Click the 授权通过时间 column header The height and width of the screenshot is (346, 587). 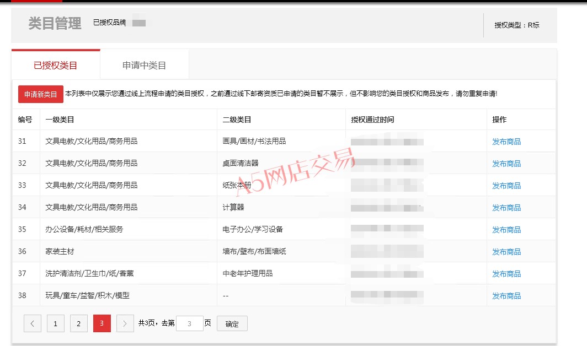(x=372, y=120)
